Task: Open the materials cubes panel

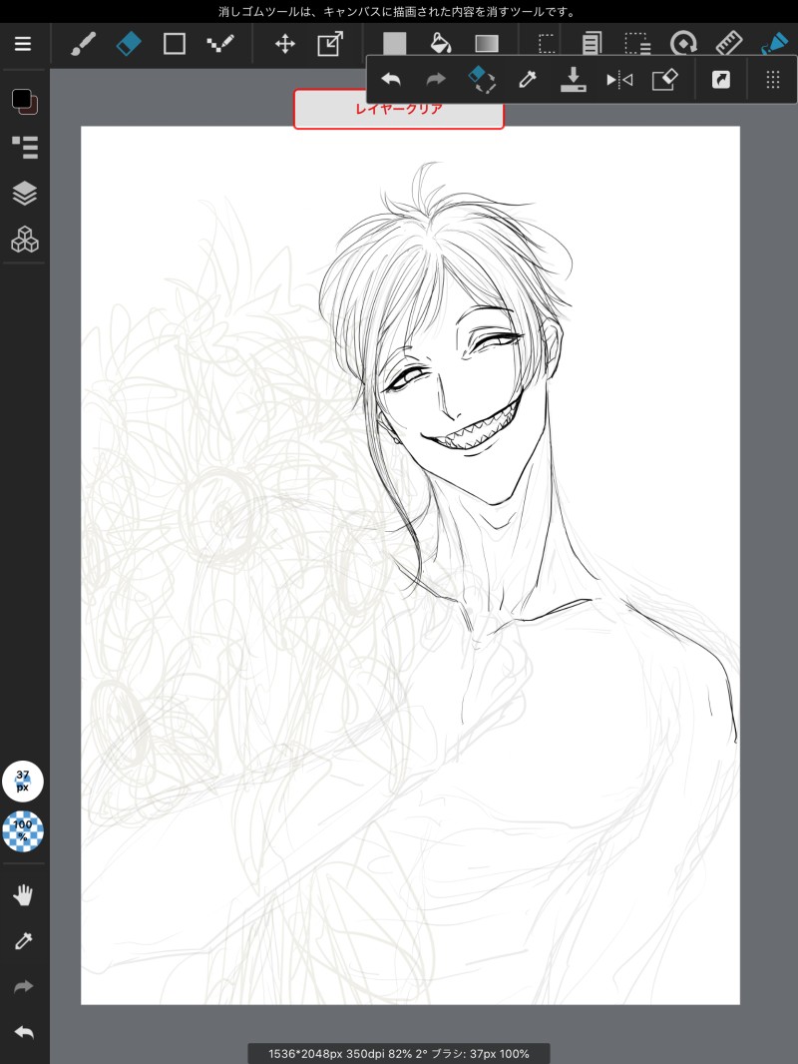Action: click(25, 240)
